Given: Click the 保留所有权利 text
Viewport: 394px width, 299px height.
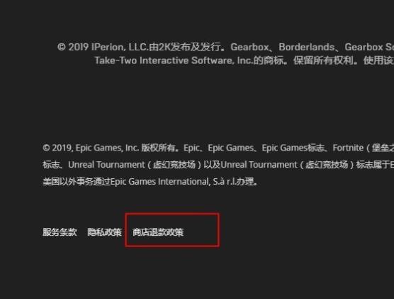Looking at the screenshot, I should click(x=323, y=60).
